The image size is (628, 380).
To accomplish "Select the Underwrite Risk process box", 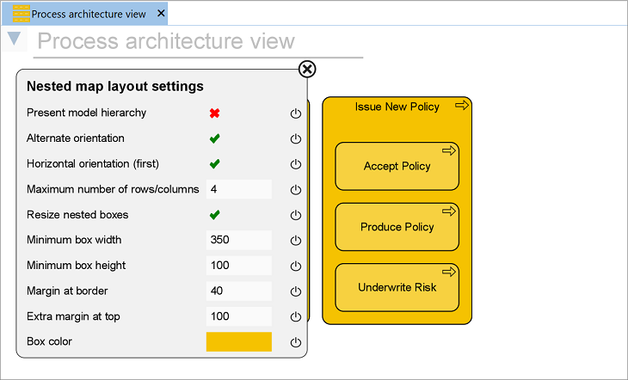I will coord(397,288).
